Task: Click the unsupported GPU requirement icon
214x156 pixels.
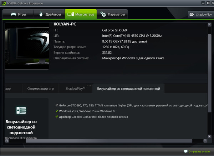Action: pos(57,105)
